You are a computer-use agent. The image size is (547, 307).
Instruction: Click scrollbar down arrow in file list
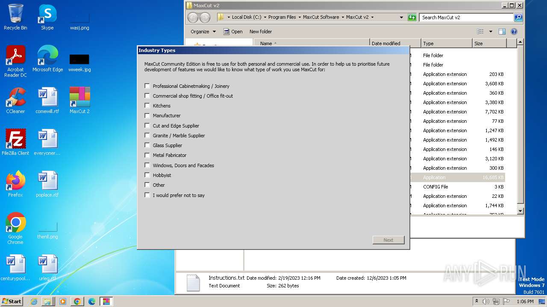pos(520,211)
